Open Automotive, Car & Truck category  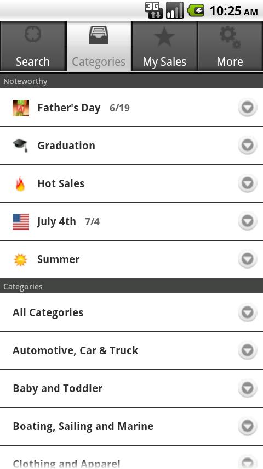click(x=131, y=350)
